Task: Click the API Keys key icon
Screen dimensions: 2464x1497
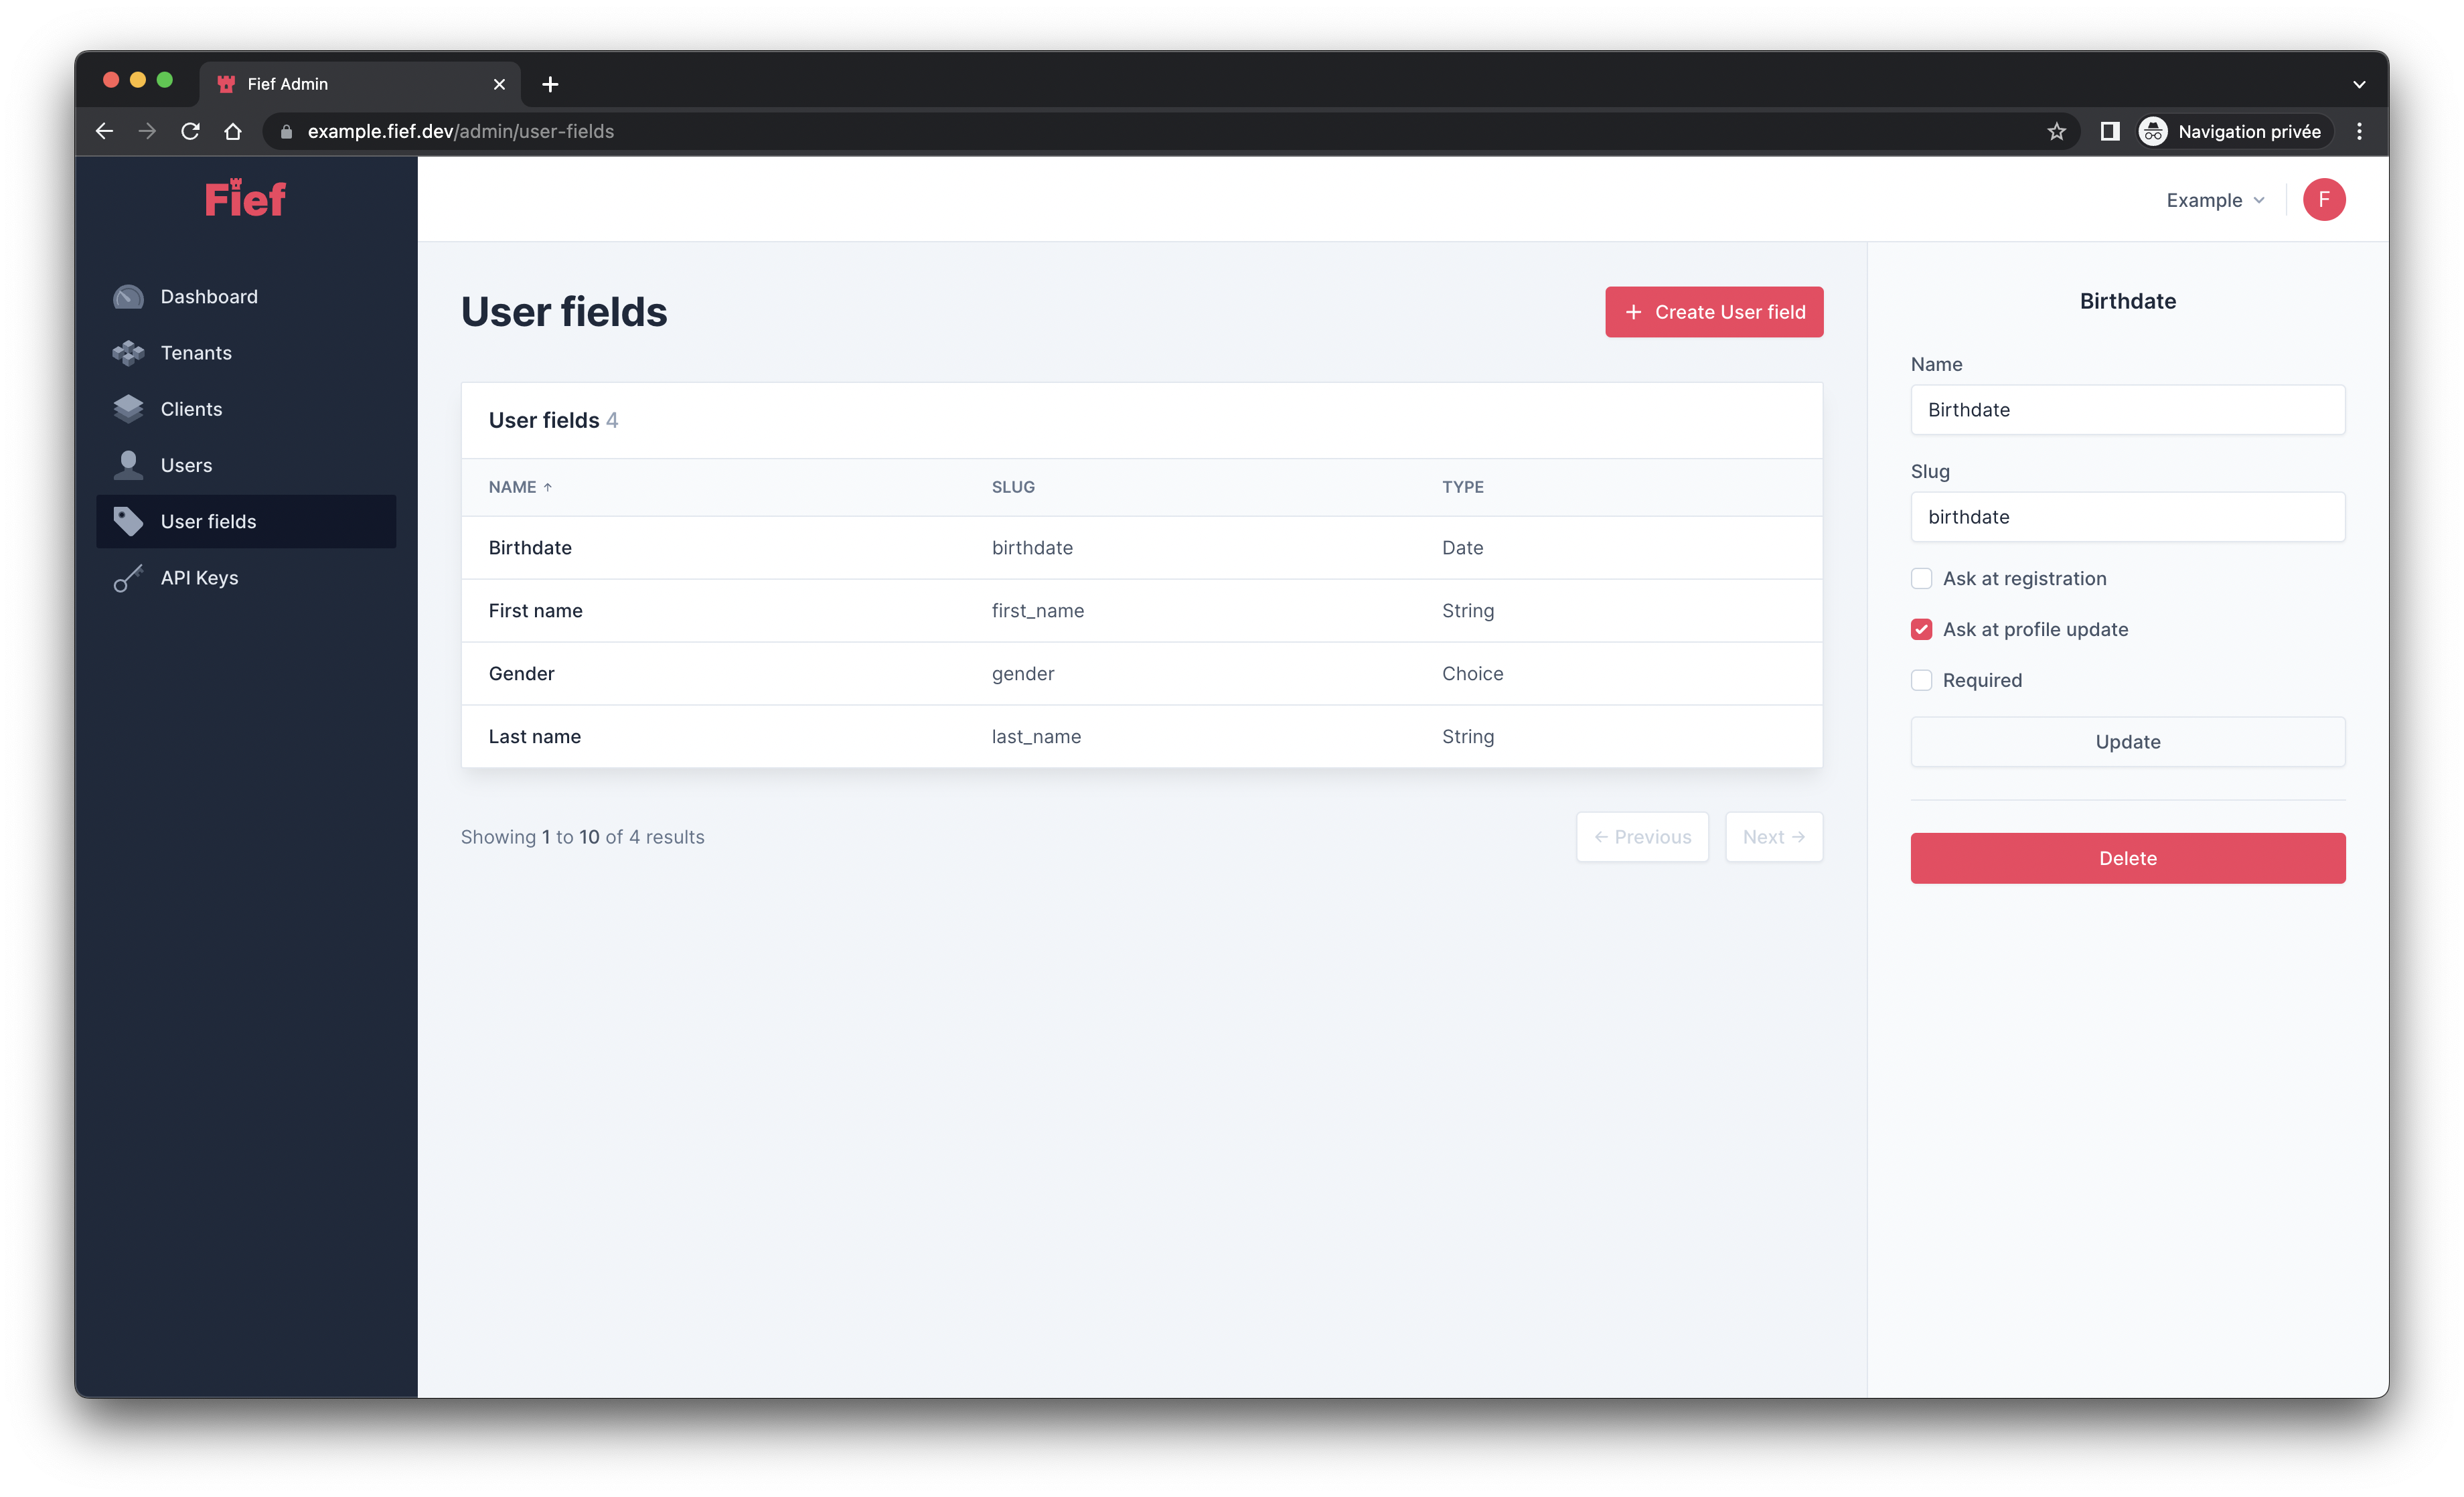Action: coord(128,578)
